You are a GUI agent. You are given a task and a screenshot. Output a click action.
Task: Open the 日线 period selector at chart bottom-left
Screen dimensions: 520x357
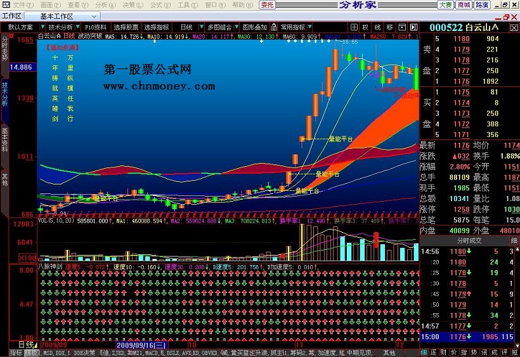[27, 345]
